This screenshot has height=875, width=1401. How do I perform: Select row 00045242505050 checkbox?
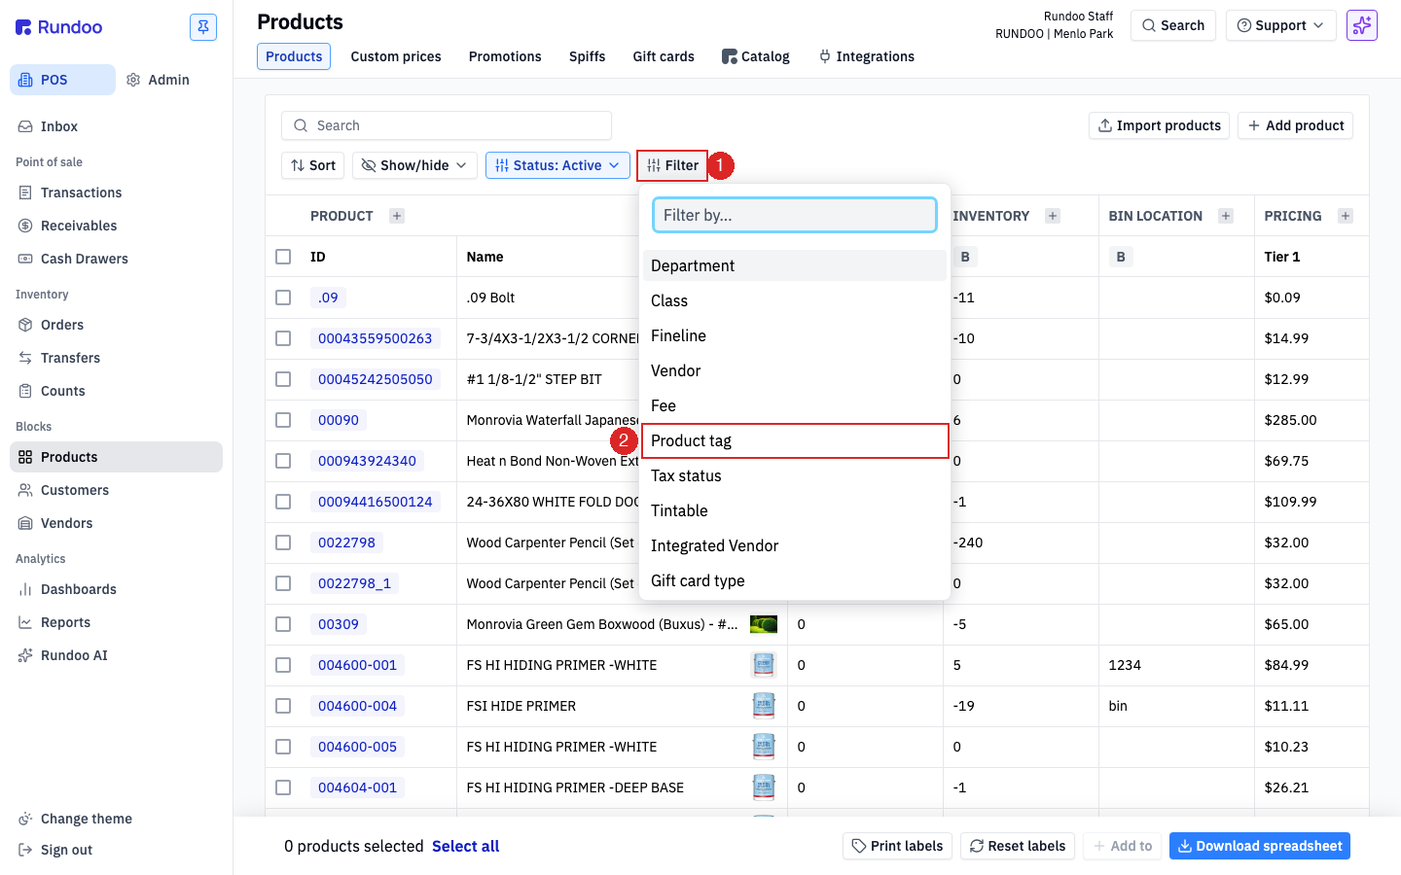[283, 379]
